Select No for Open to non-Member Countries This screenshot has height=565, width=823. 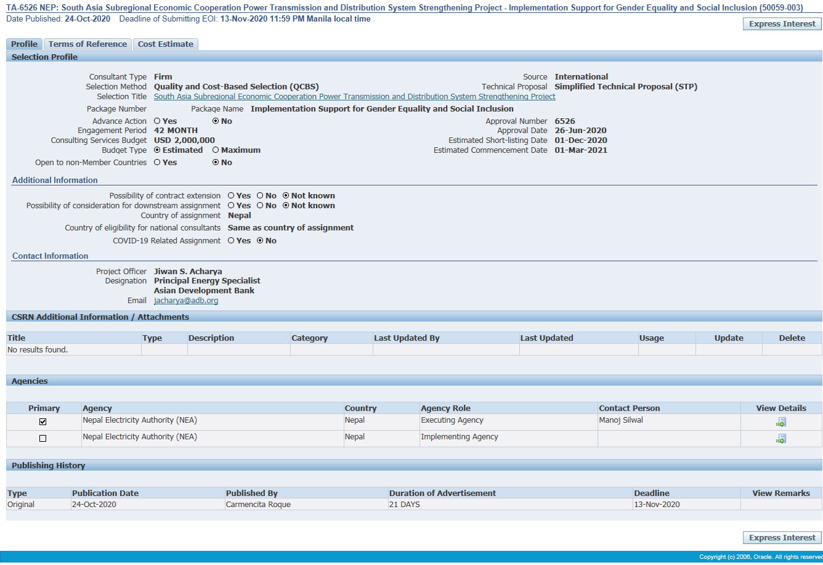[216, 163]
